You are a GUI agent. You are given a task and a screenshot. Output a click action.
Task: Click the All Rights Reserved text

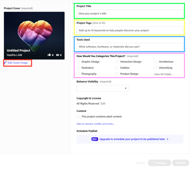(88, 104)
